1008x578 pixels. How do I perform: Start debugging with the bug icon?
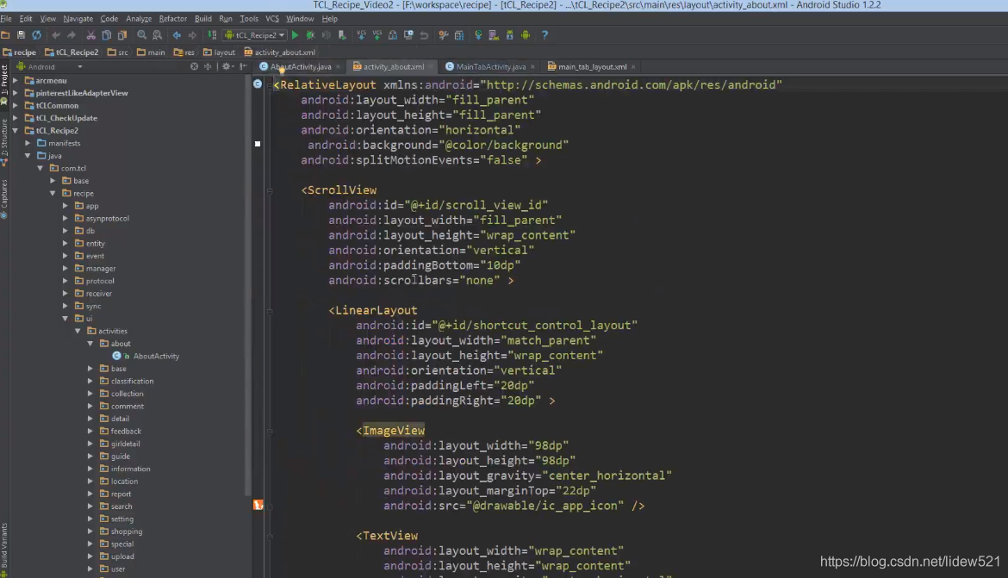coord(311,35)
